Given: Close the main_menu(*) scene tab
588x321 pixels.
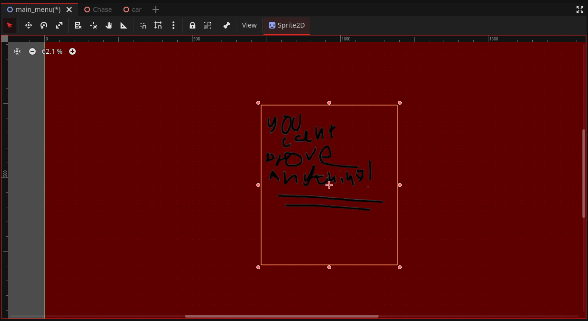Looking at the screenshot, I should 69,10.
